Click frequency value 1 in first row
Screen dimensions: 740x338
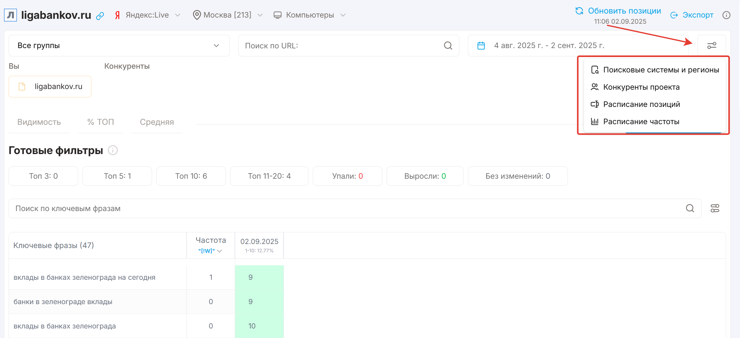pyautogui.click(x=211, y=277)
